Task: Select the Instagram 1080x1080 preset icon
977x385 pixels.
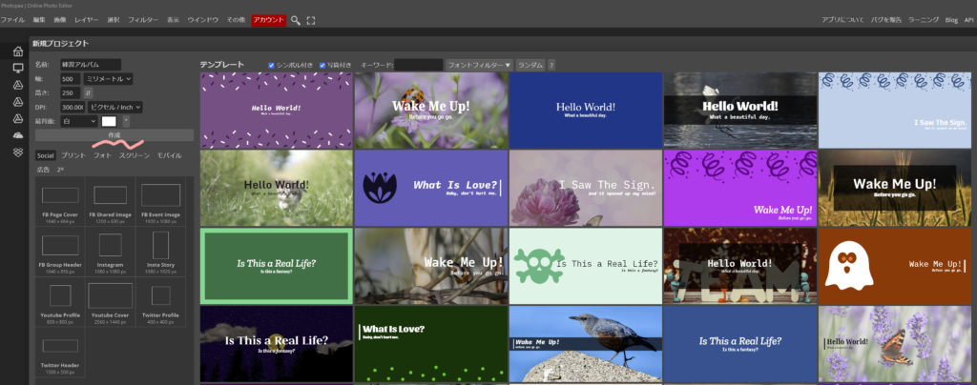Action: point(110,246)
